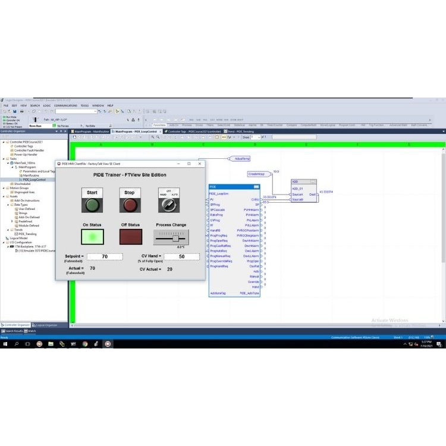Open the Windows Start menu

click(x=5, y=344)
